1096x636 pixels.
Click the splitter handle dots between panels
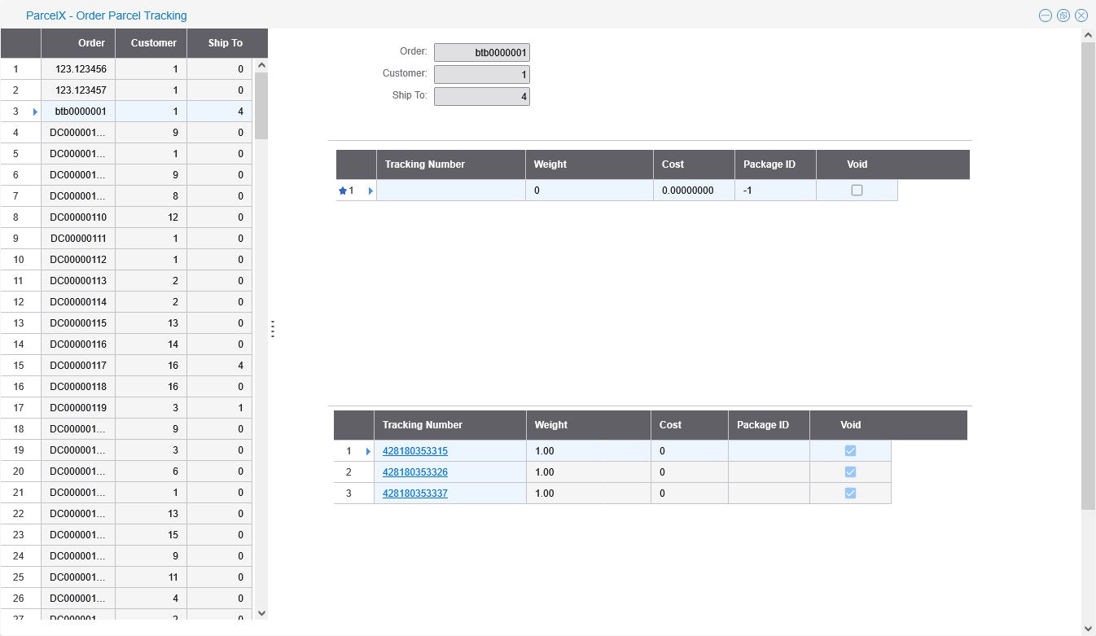tap(272, 329)
